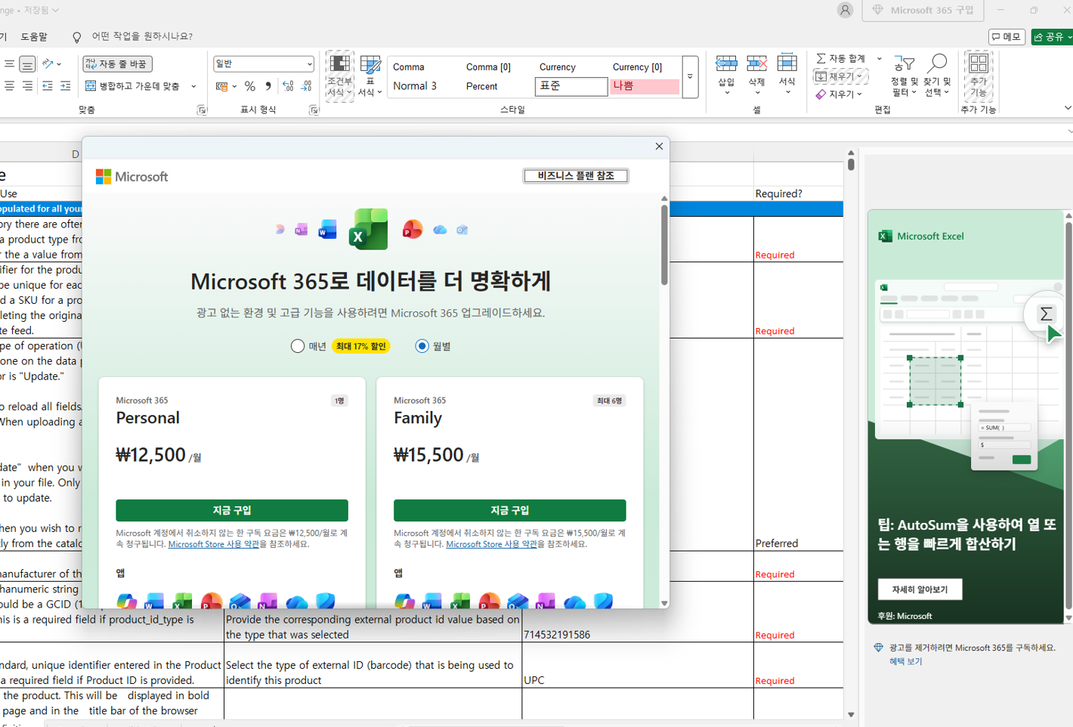Collapse the ribbon with the chevron

click(x=1067, y=109)
